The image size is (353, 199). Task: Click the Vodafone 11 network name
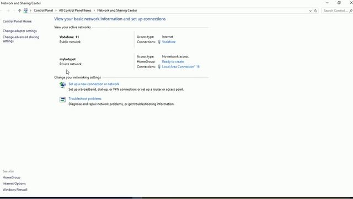coord(69,37)
